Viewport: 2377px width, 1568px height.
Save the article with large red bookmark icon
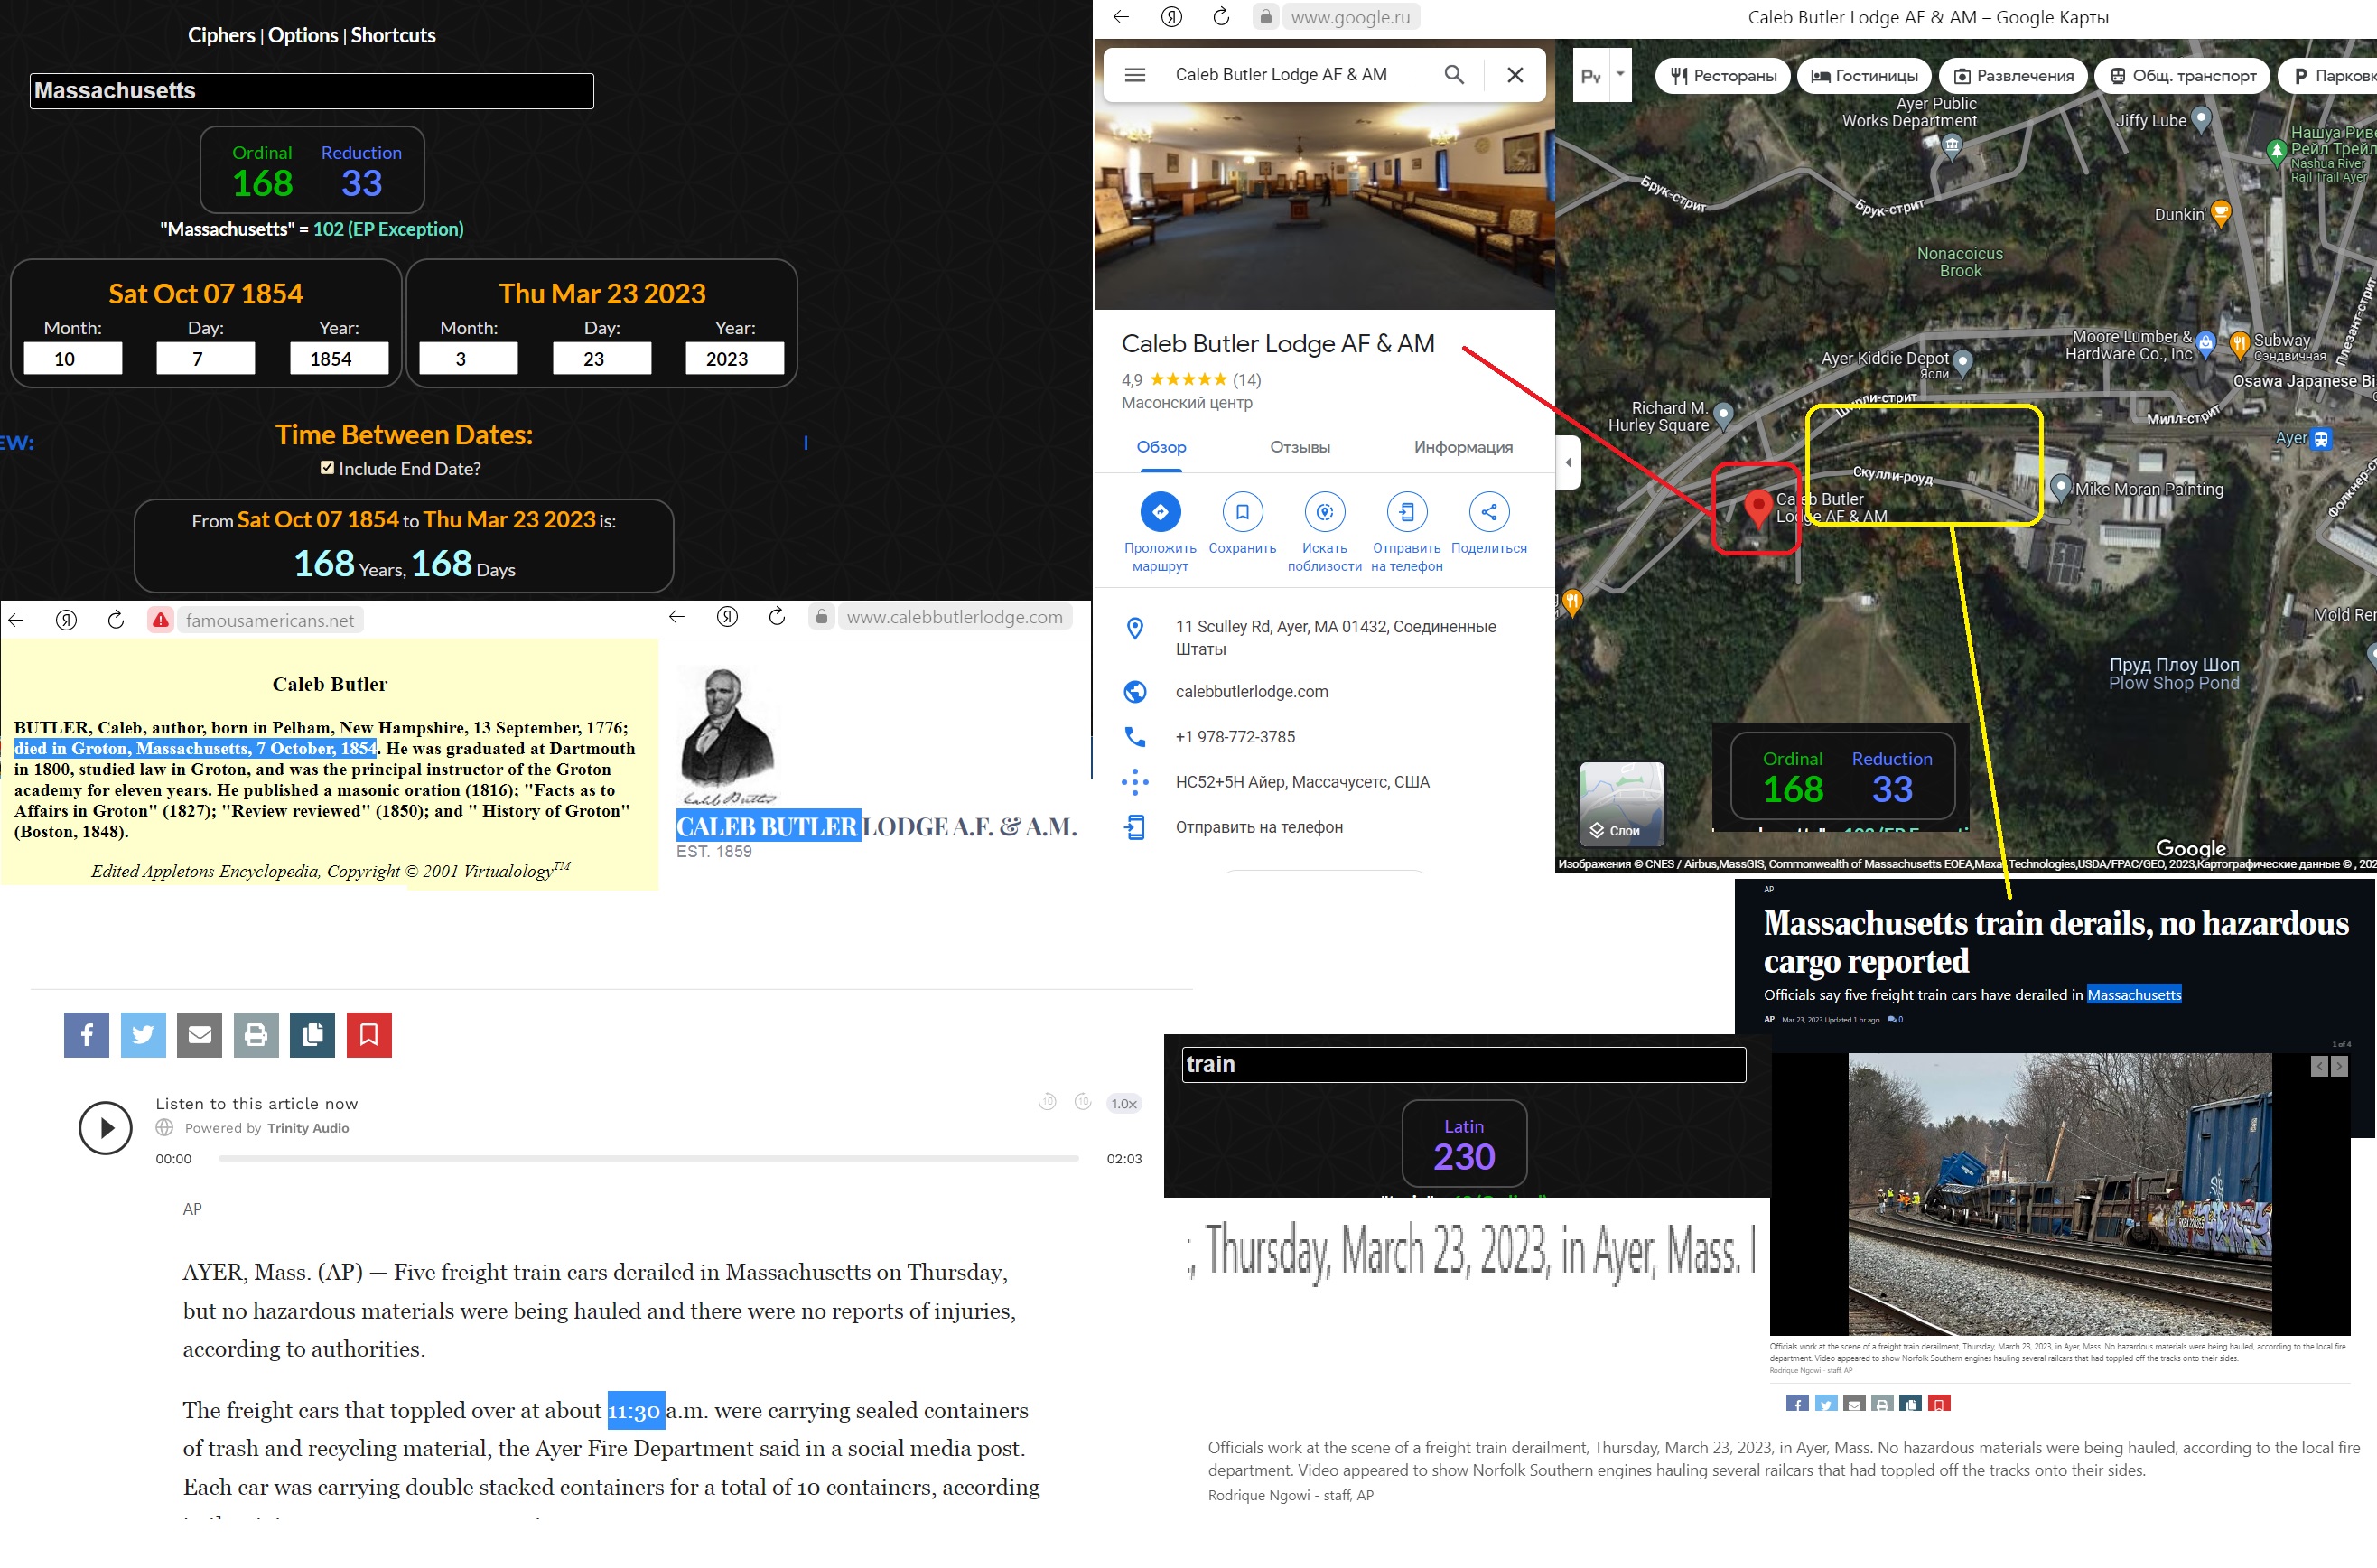pyautogui.click(x=368, y=1034)
